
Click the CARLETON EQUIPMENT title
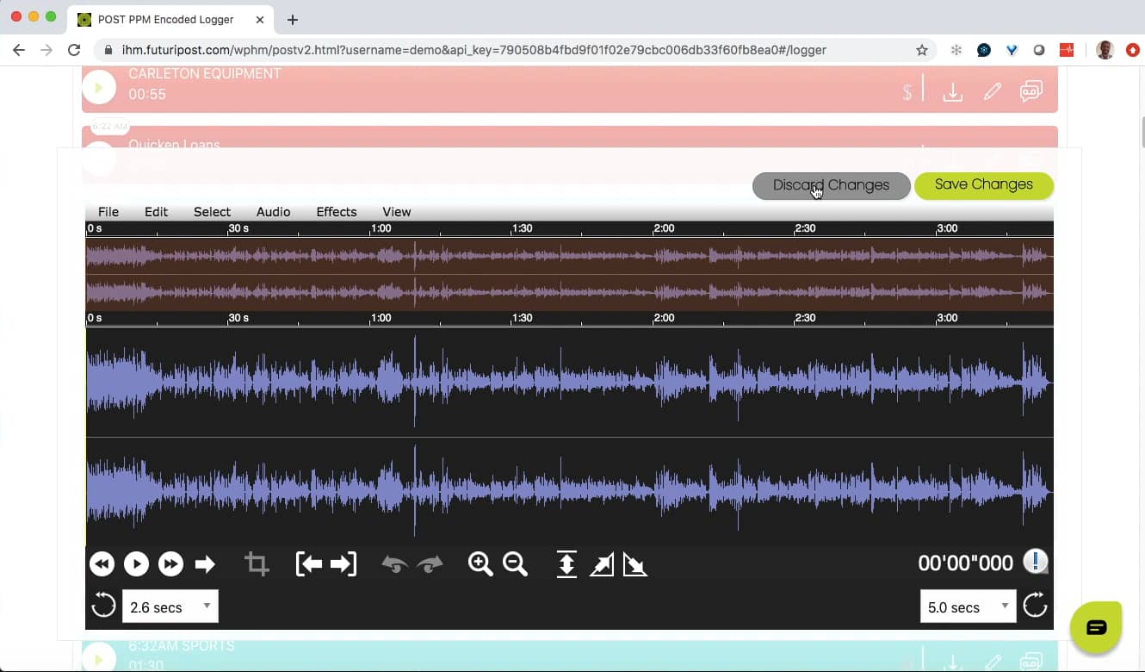[205, 74]
